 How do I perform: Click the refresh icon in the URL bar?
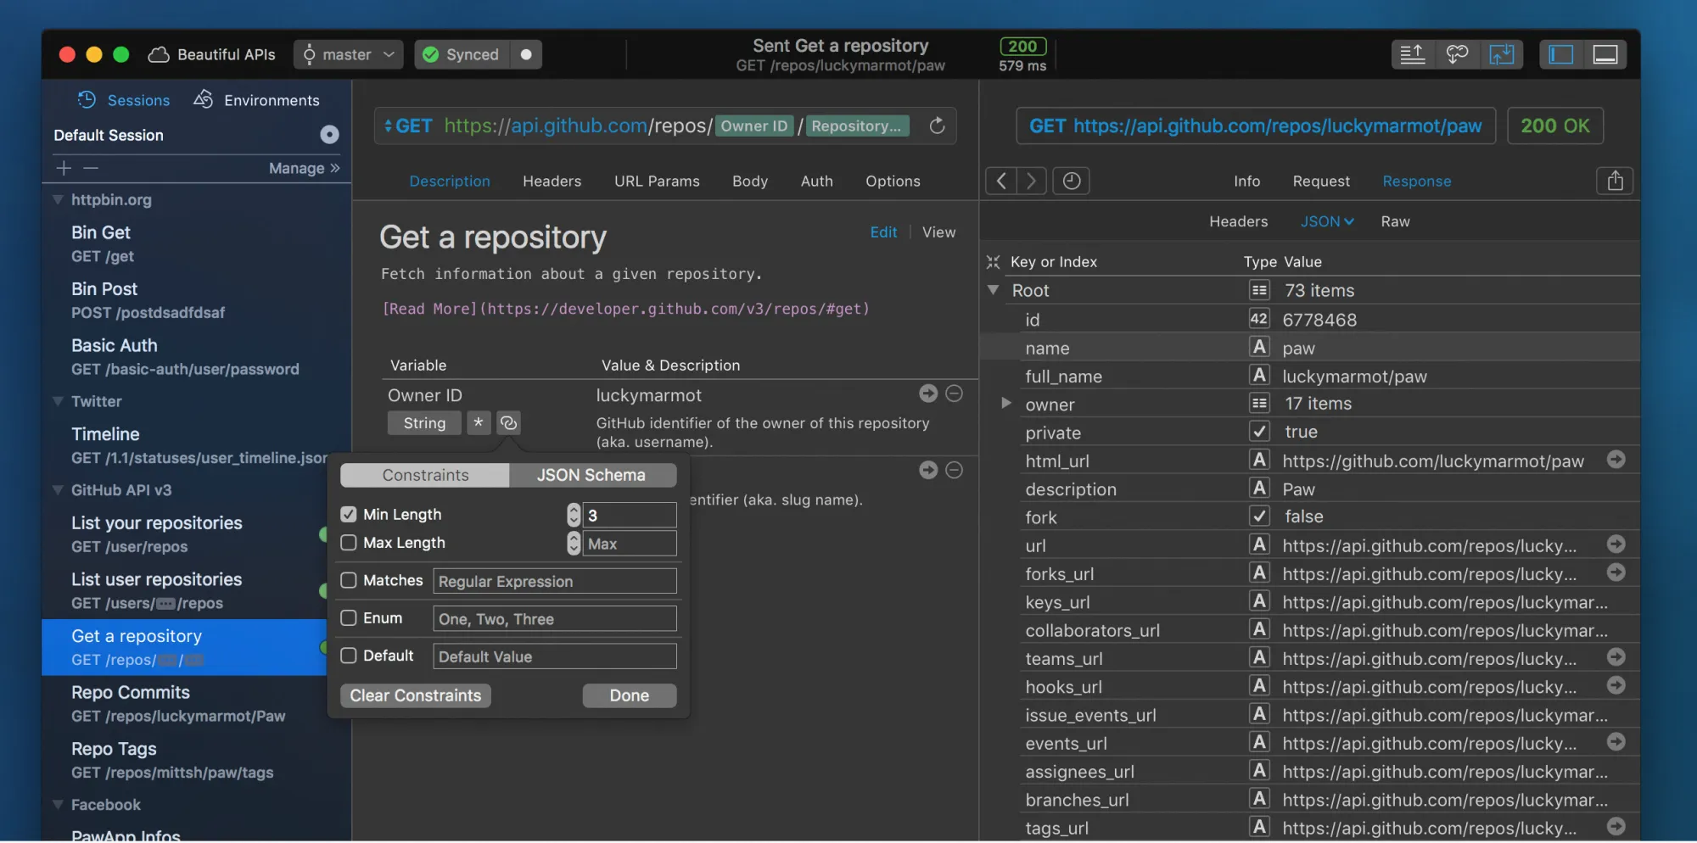pos(937,126)
